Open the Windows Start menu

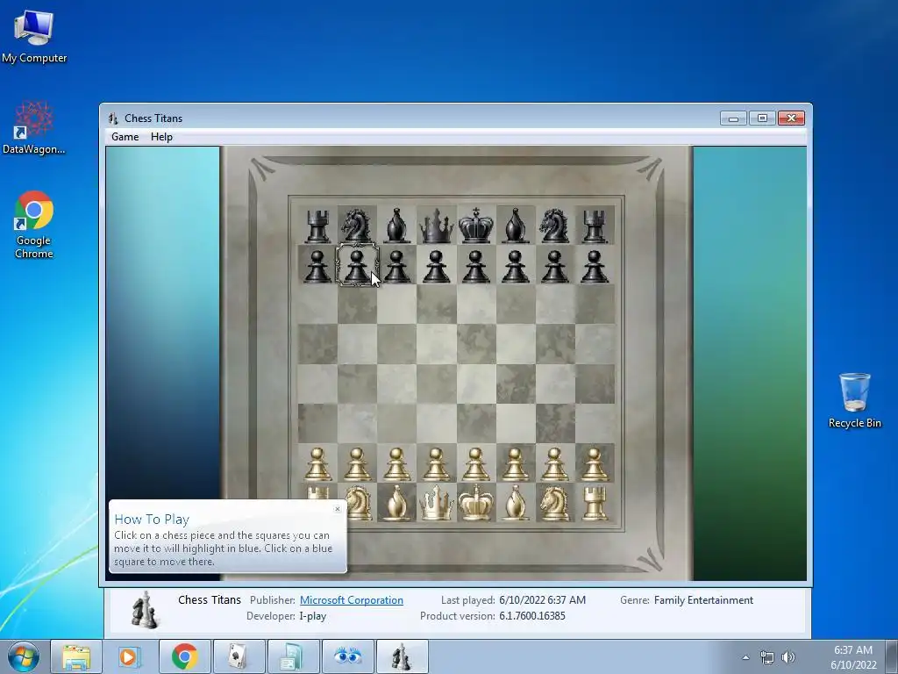click(x=24, y=656)
